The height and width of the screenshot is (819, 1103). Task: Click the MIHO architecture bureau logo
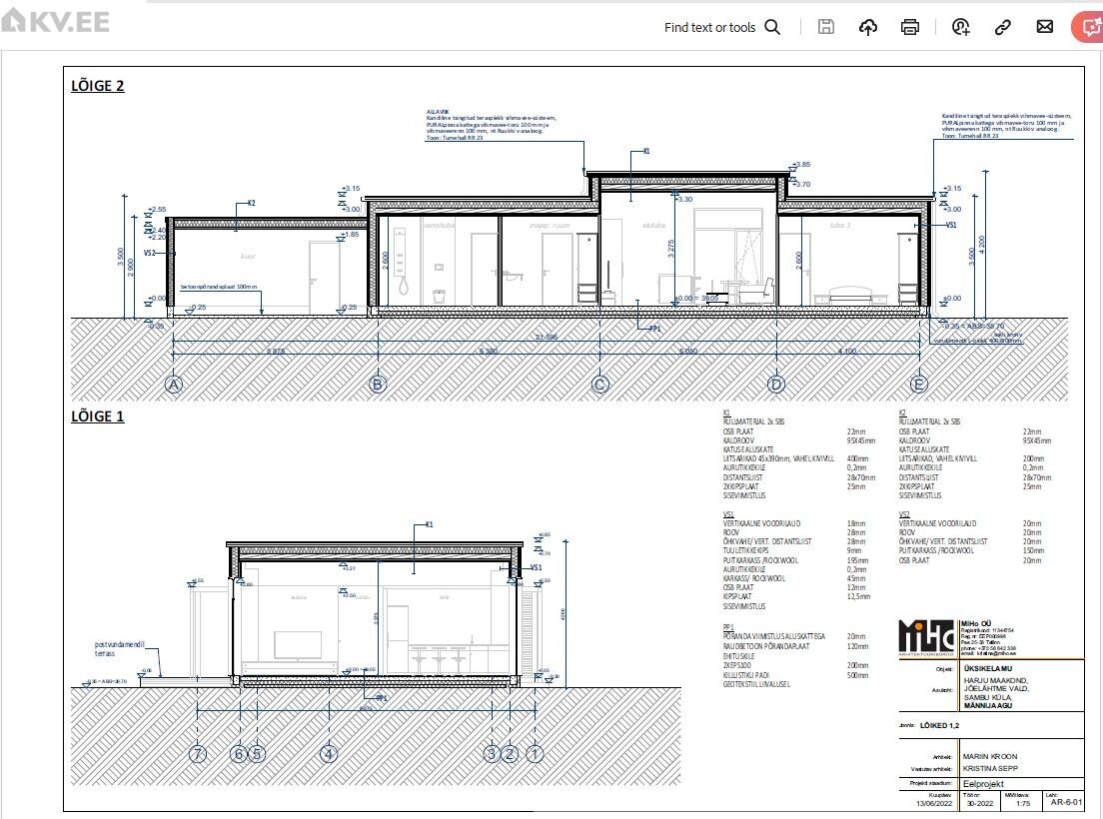(x=926, y=636)
